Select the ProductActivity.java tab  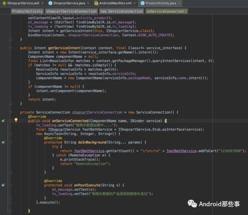tap(161, 3)
